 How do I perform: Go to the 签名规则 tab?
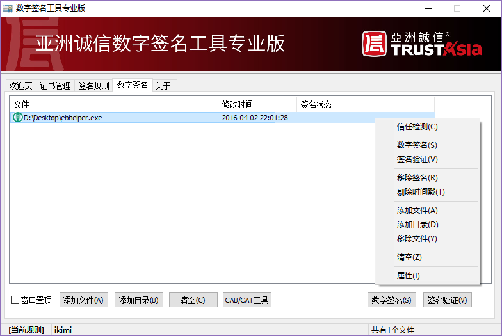point(93,86)
